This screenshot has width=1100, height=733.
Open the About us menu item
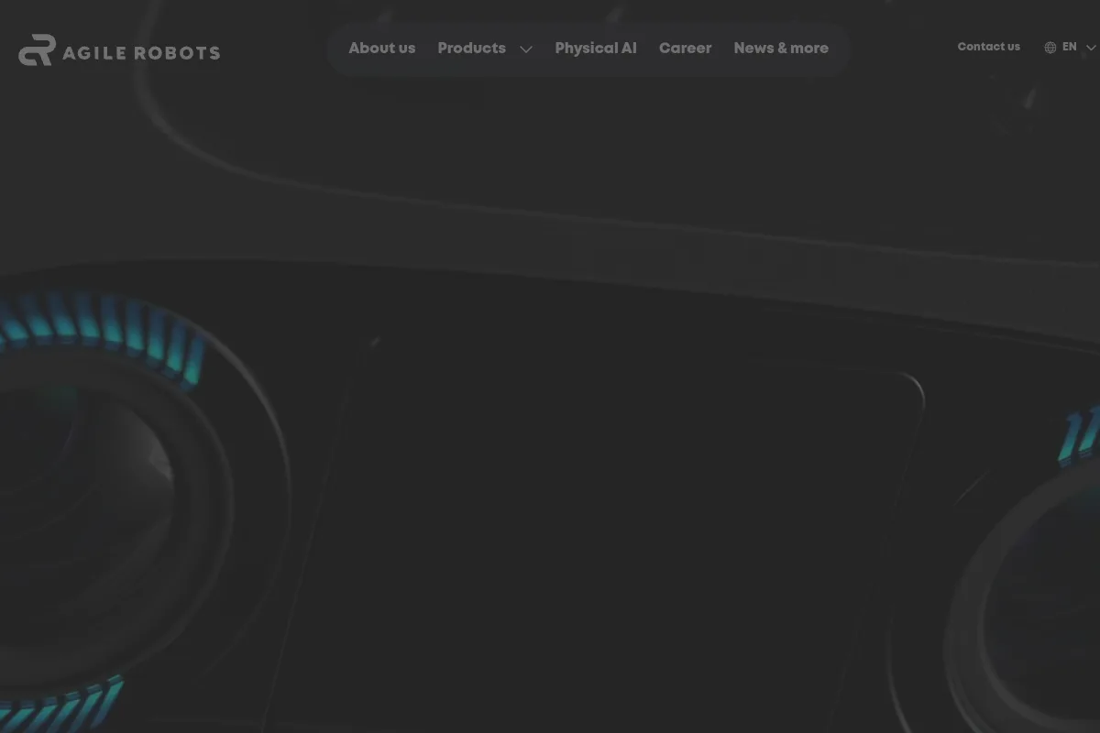coord(382,49)
